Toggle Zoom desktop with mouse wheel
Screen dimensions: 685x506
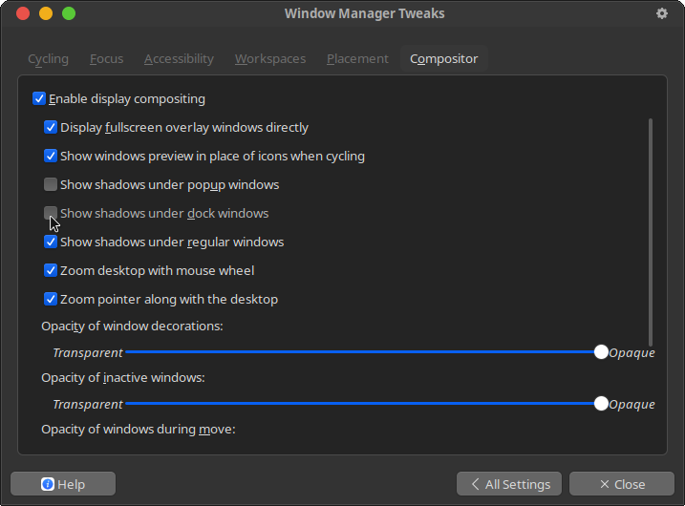(51, 271)
